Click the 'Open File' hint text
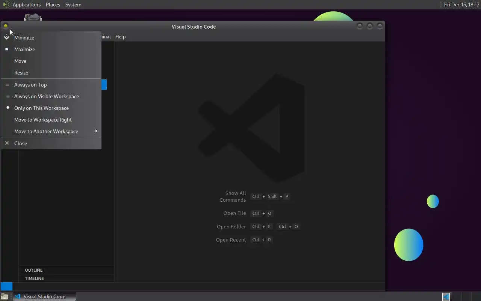Screen dimensions: 481x301 tap(234, 213)
